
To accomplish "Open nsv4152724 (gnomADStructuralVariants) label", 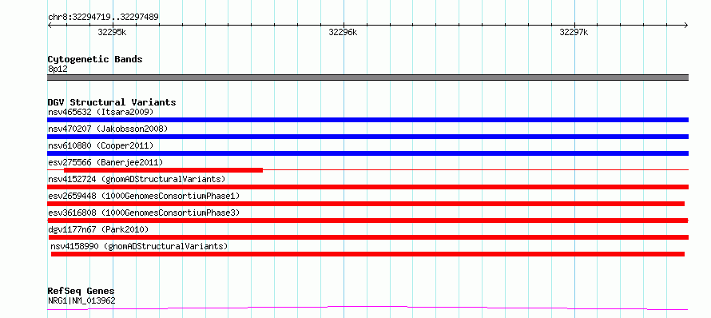I will [137, 179].
